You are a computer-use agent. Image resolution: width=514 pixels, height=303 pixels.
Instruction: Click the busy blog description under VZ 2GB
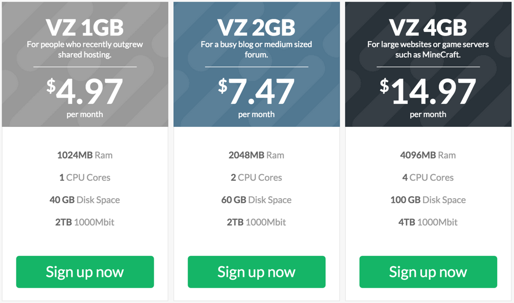(x=256, y=48)
